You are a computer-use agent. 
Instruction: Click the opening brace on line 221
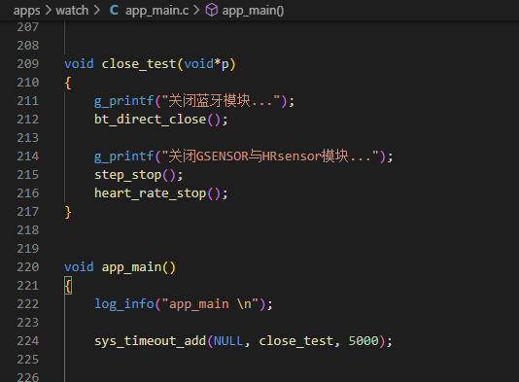[x=68, y=286]
